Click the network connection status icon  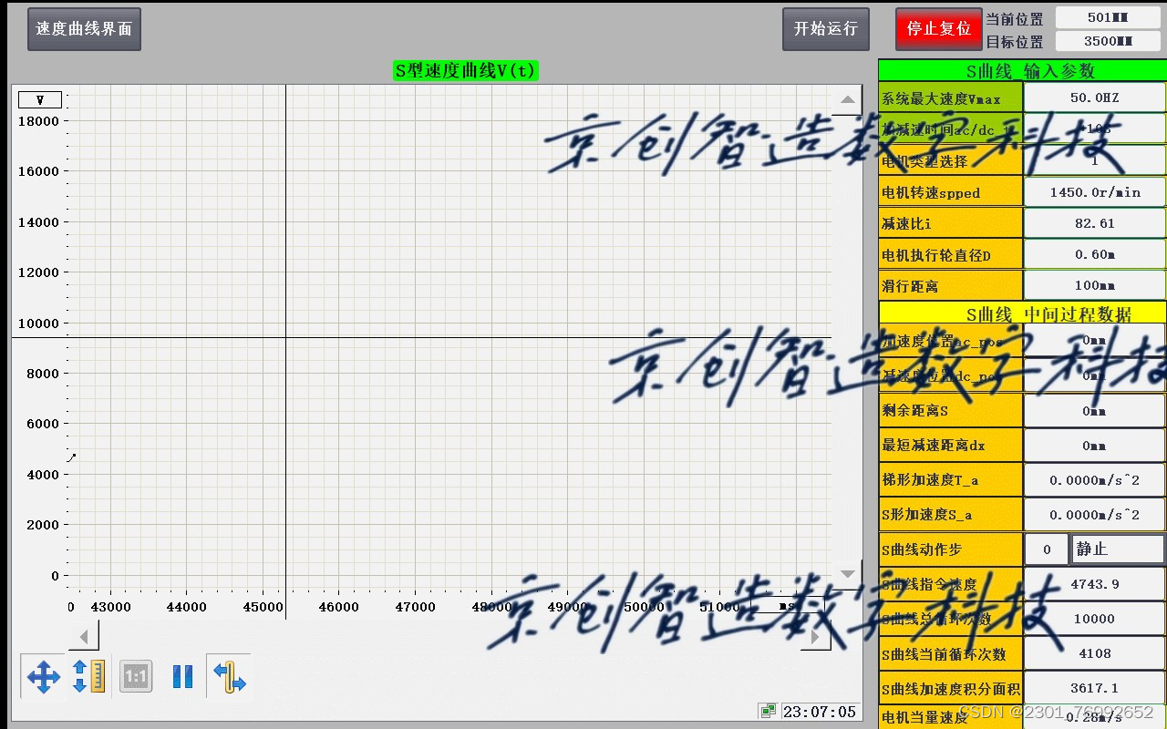coord(767,711)
